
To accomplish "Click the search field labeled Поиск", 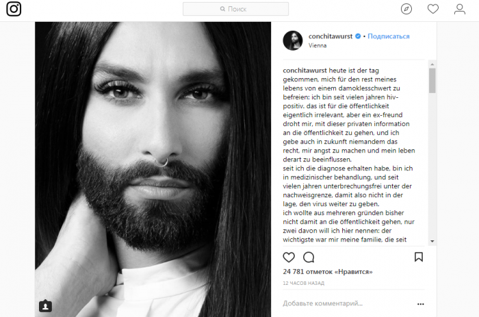I will click(235, 9).
